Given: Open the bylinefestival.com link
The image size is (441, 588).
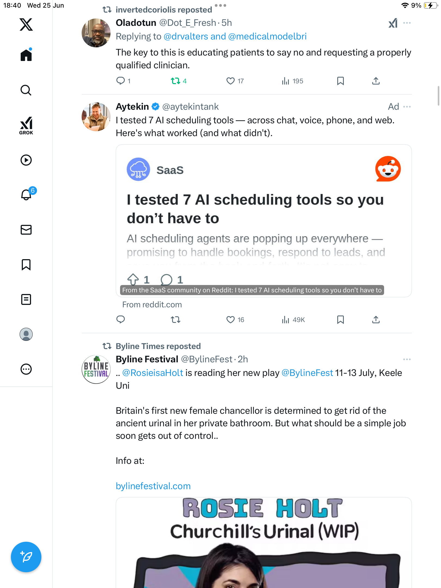Looking at the screenshot, I should click(153, 486).
